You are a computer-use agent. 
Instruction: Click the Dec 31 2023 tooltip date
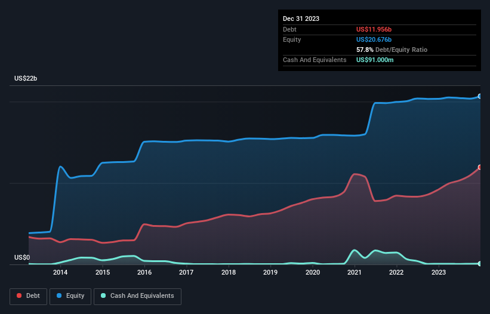tap(301, 19)
